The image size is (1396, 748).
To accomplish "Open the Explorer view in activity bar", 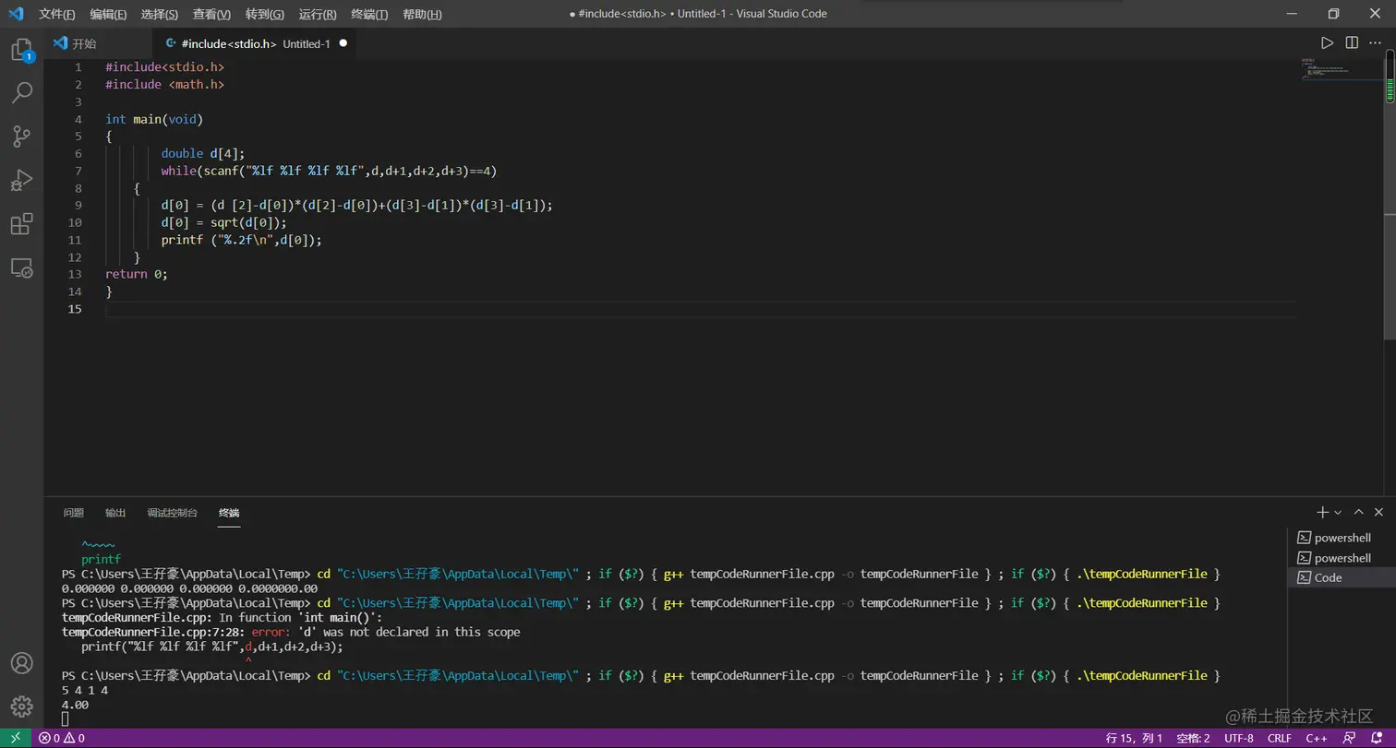I will [x=21, y=50].
